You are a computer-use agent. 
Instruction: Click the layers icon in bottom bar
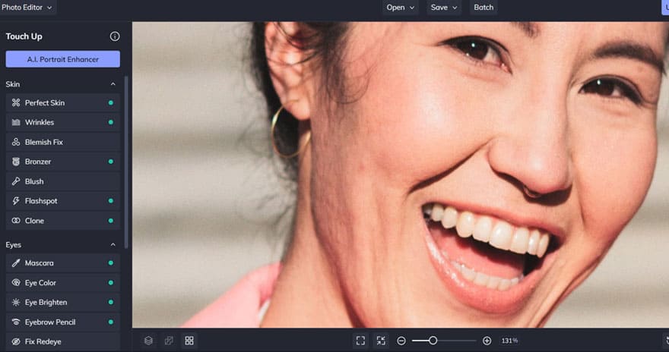tap(149, 341)
